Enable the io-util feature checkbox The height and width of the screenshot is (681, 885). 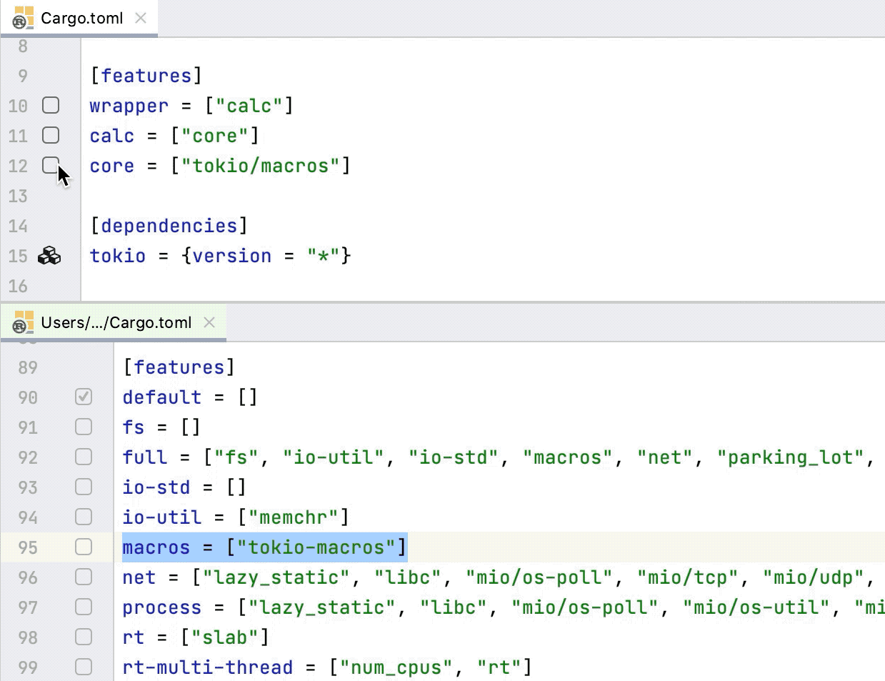(84, 517)
